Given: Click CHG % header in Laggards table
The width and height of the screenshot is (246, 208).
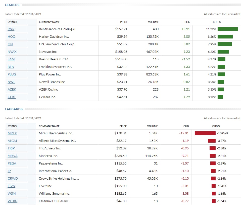Looking at the screenshot, I should 216,126.
